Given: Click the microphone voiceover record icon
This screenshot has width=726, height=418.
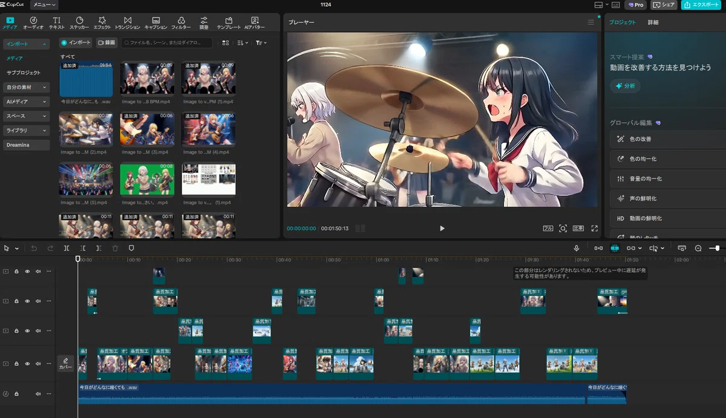Looking at the screenshot, I should tap(577, 248).
